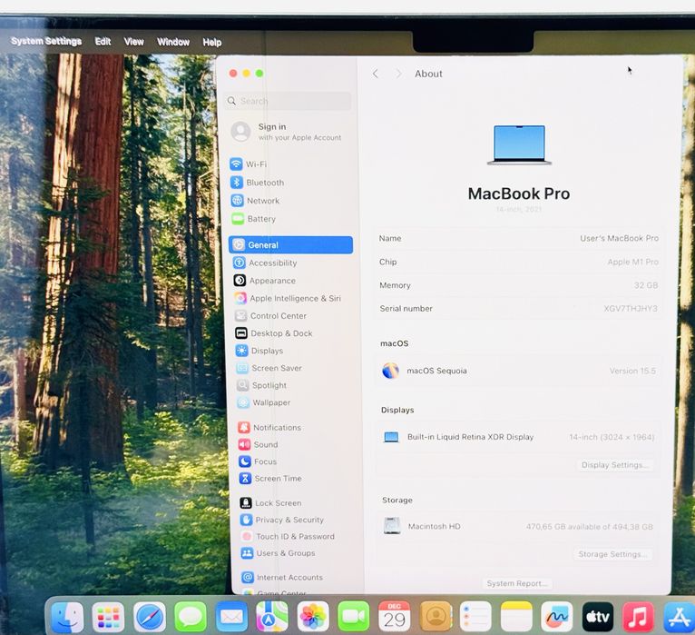This screenshot has width=695, height=635.
Task: Open Contacts from the Dock
Action: point(436,617)
